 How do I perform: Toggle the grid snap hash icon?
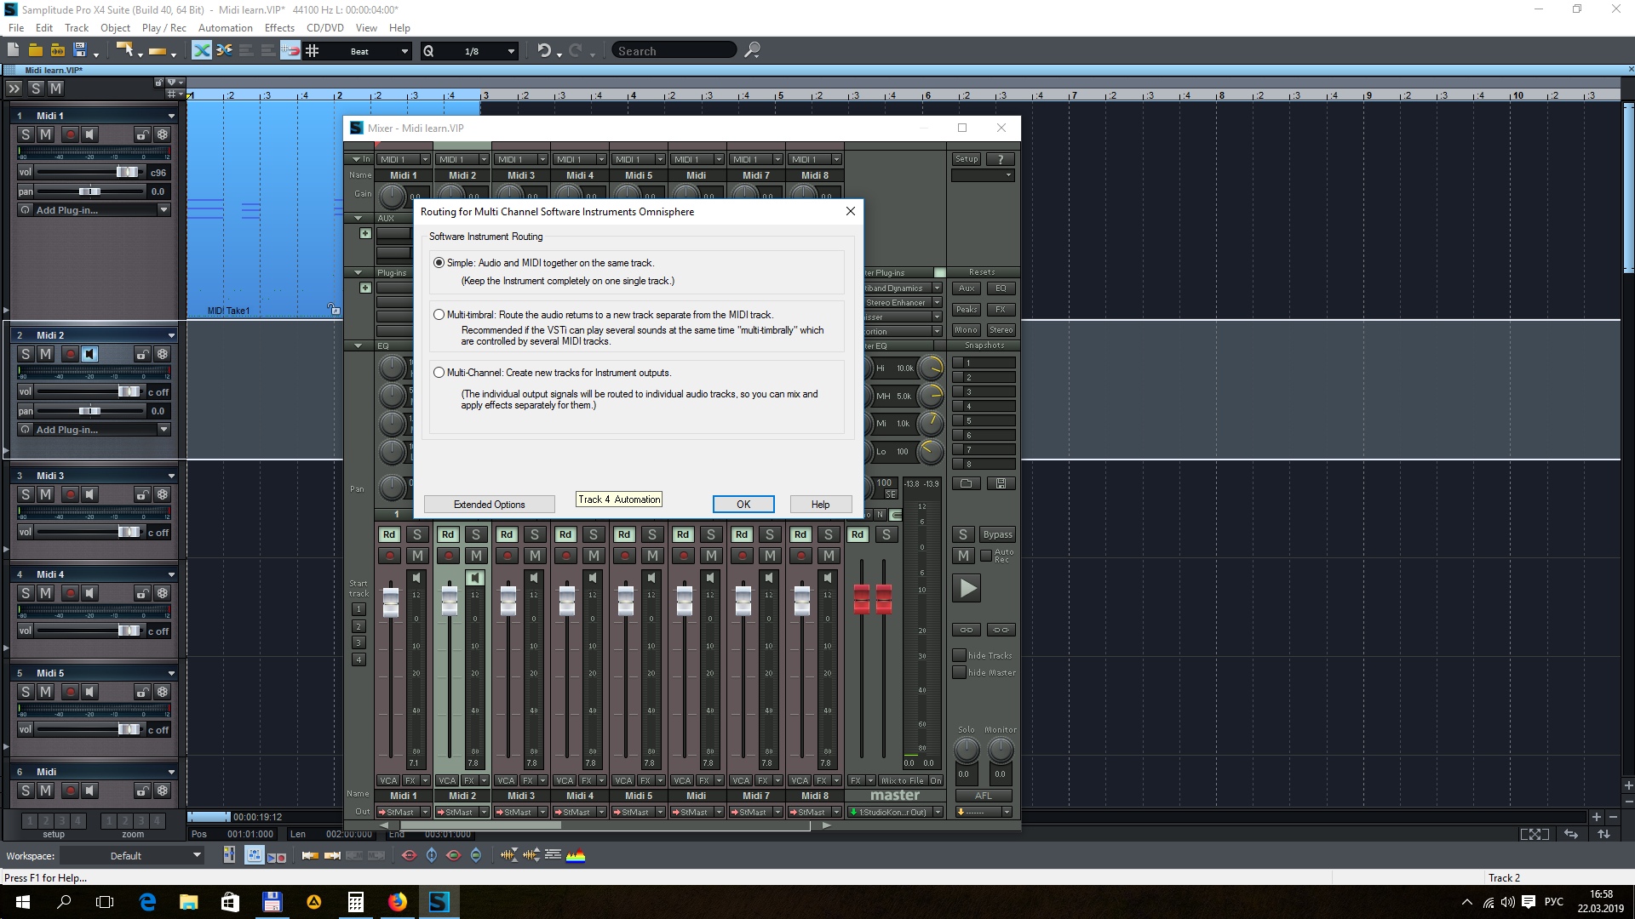(x=313, y=51)
